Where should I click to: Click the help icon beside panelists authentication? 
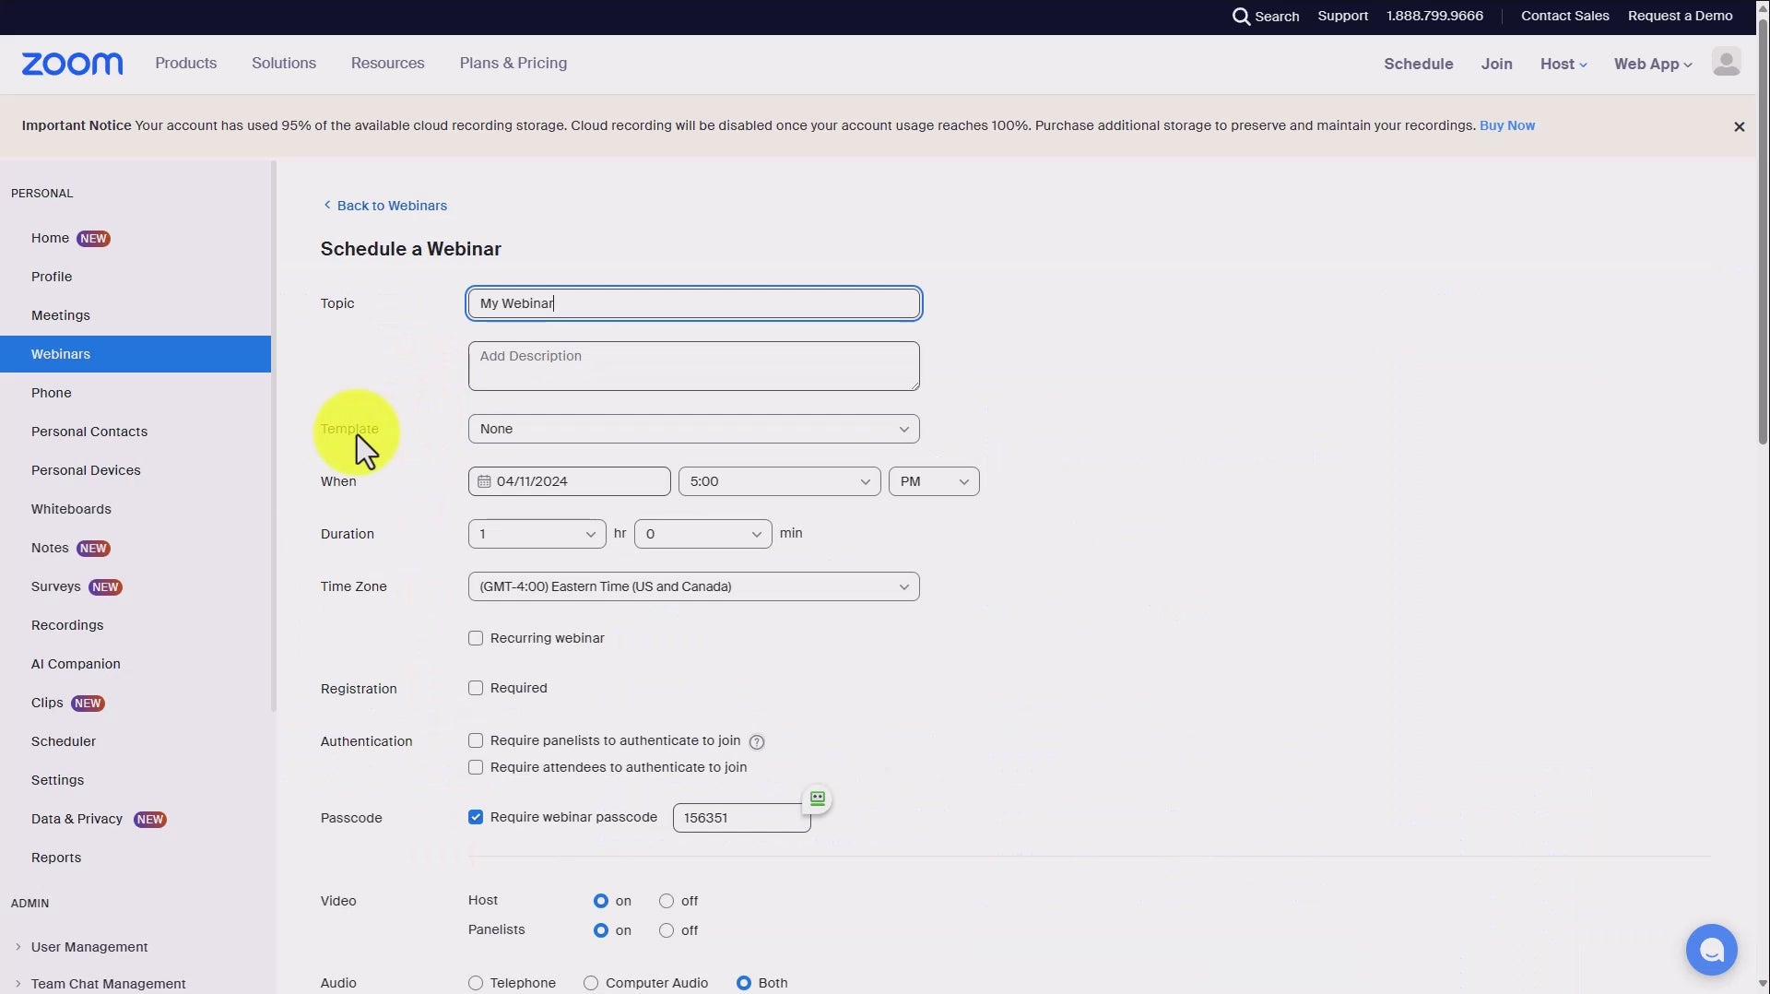tap(757, 742)
